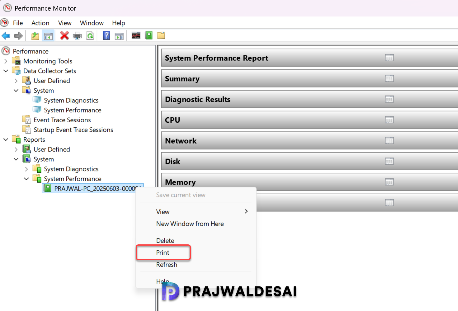Viewport: 458px width, 311px height.
Task: Click the performance graph monitor toolbar icon
Action: 136,35
